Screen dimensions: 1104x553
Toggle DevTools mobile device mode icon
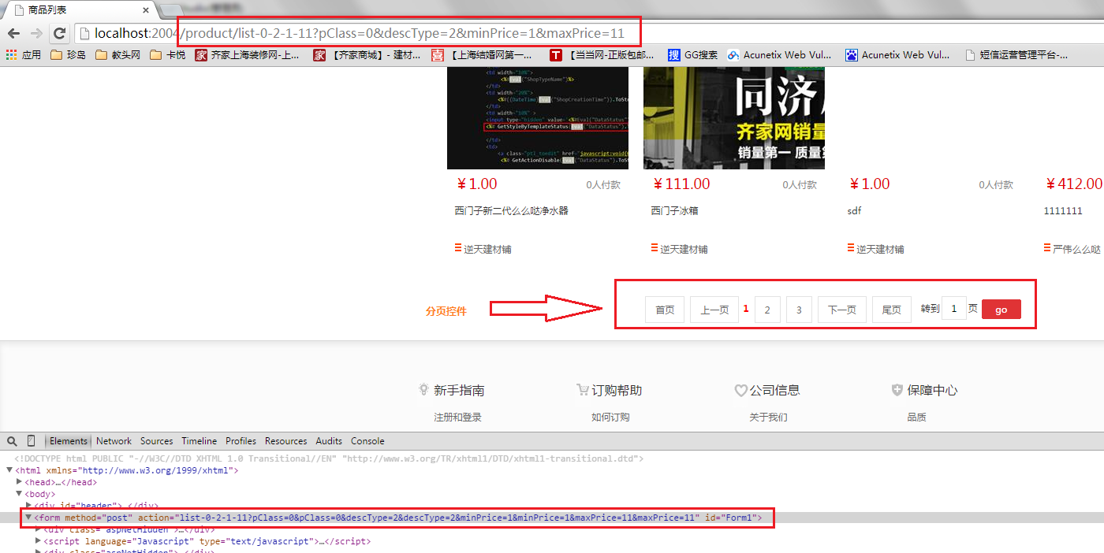click(32, 441)
